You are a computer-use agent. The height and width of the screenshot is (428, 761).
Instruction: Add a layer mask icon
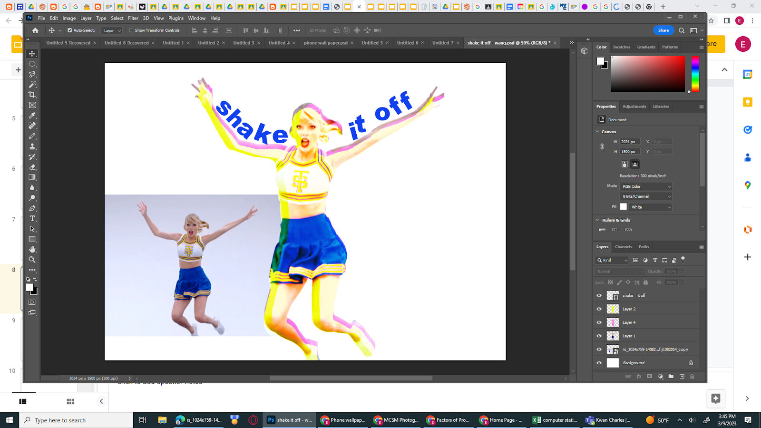click(x=649, y=376)
